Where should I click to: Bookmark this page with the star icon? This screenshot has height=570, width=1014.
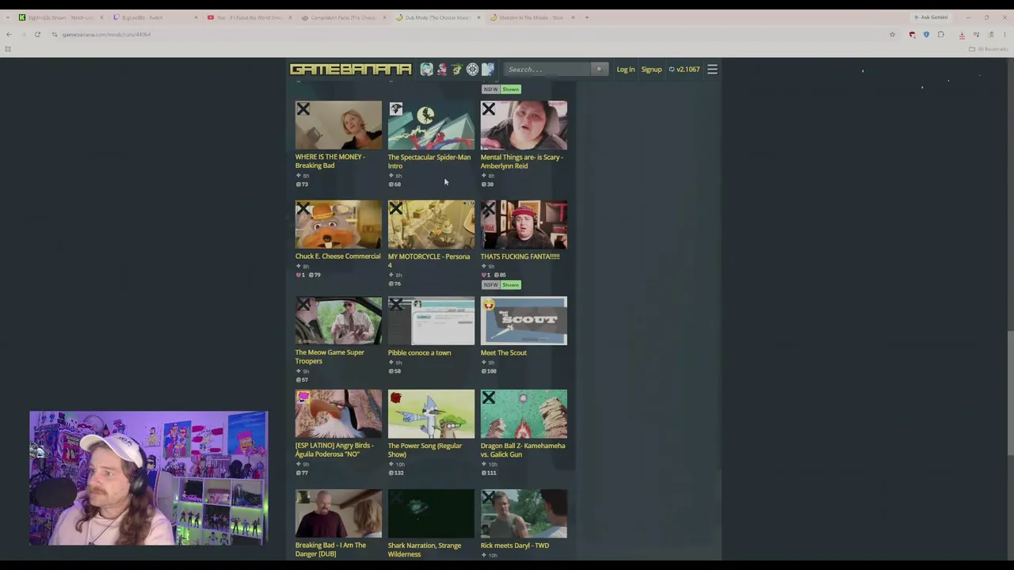click(892, 35)
